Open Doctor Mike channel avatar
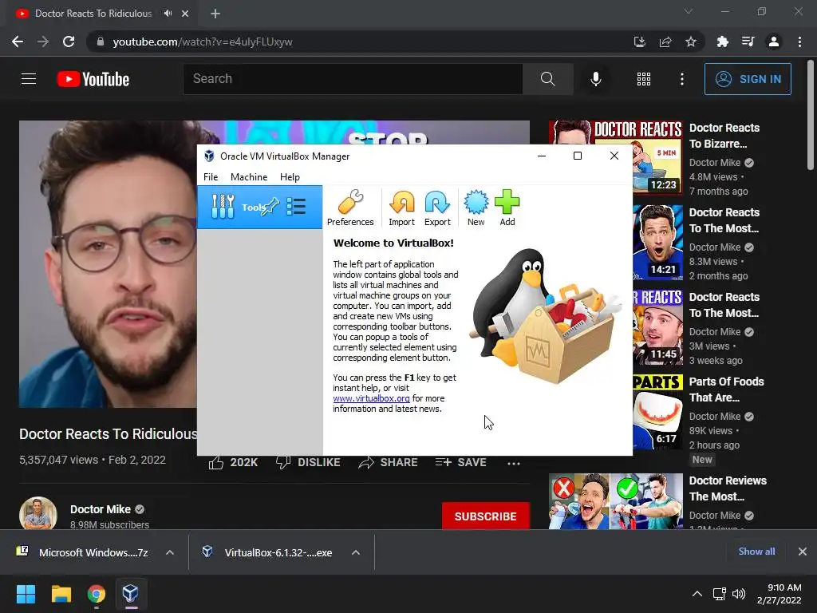Image resolution: width=817 pixels, height=613 pixels. (38, 515)
